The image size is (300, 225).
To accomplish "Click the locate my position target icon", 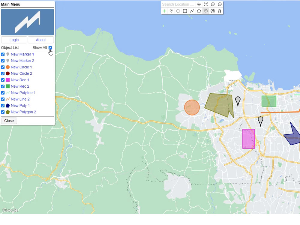I will pos(199,4).
